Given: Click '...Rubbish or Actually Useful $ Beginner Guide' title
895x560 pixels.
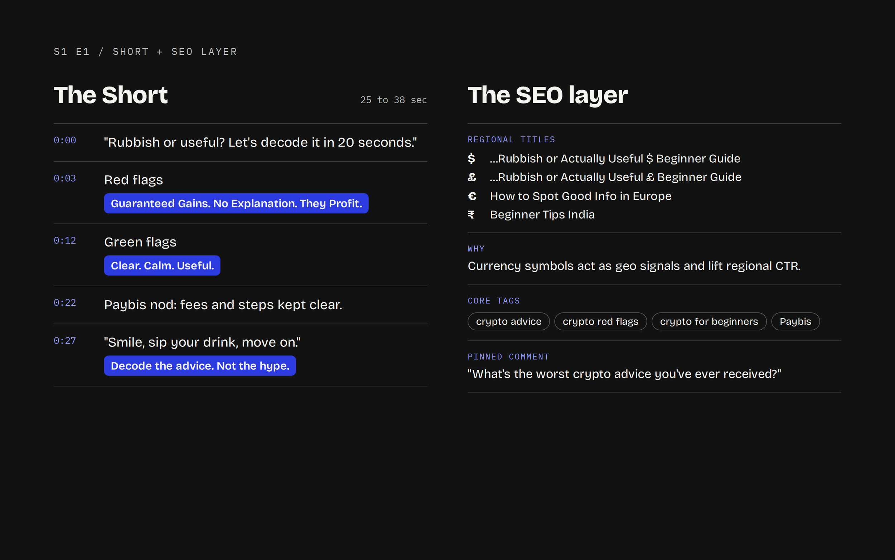Looking at the screenshot, I should pos(615,158).
